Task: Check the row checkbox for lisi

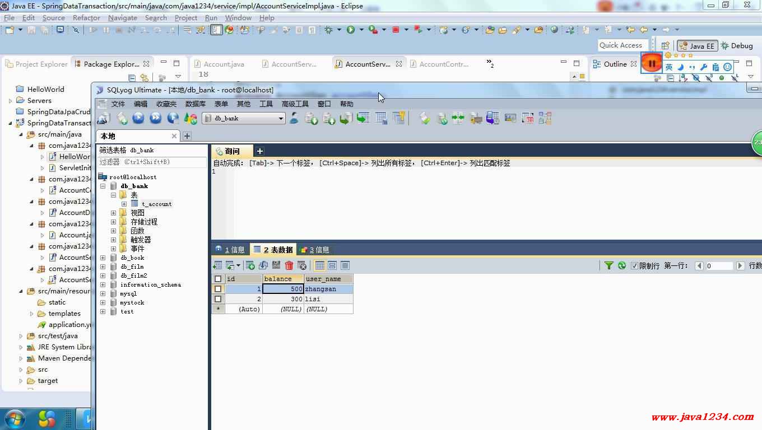Action: click(218, 299)
